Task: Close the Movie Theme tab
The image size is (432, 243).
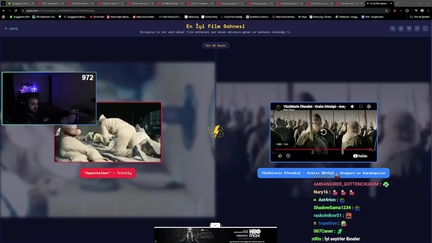Action: [92, 3]
